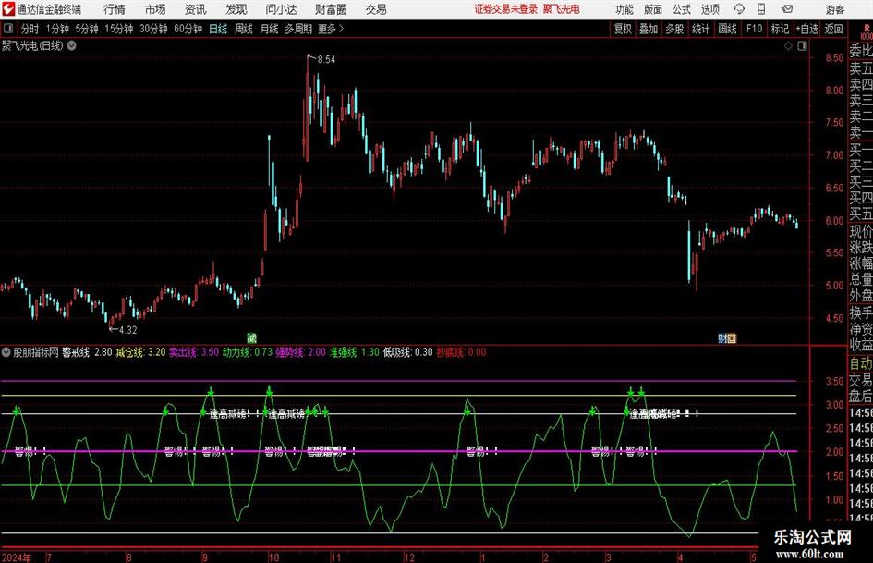Click the 准强线: 1.30 indicator value
Screen dimensions: 873x563
[354, 352]
